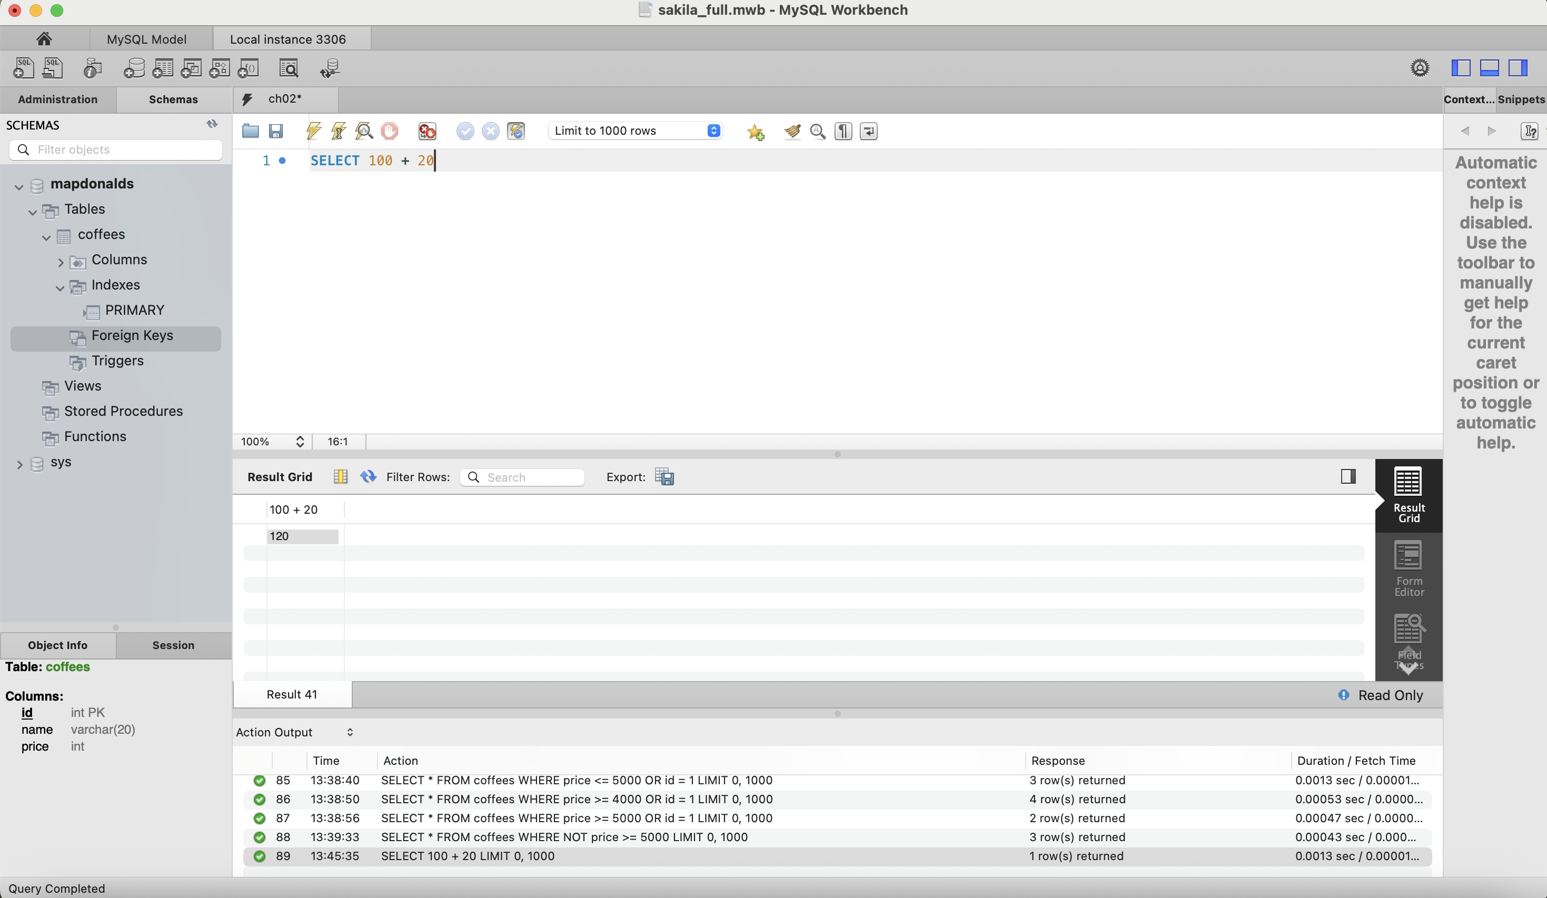Expand the Columns node under coffees
The width and height of the screenshot is (1547, 898).
(x=60, y=263)
